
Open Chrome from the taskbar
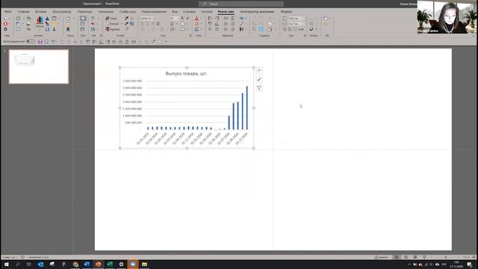pos(75,265)
